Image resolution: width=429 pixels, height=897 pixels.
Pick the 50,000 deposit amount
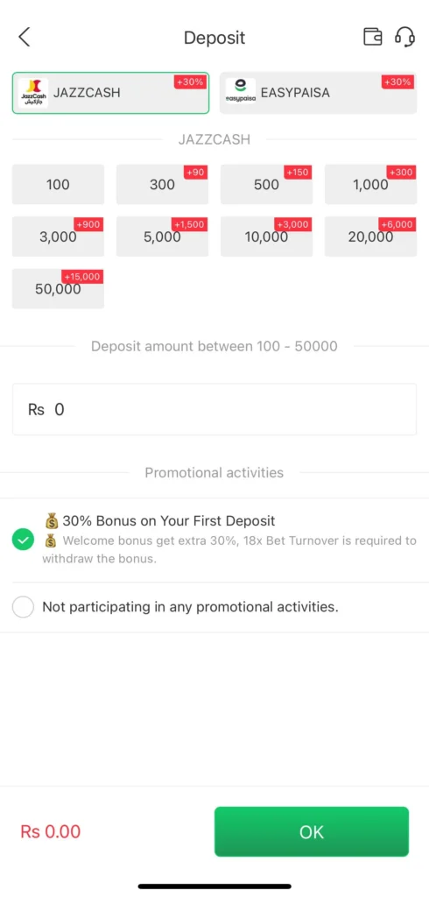point(59,288)
